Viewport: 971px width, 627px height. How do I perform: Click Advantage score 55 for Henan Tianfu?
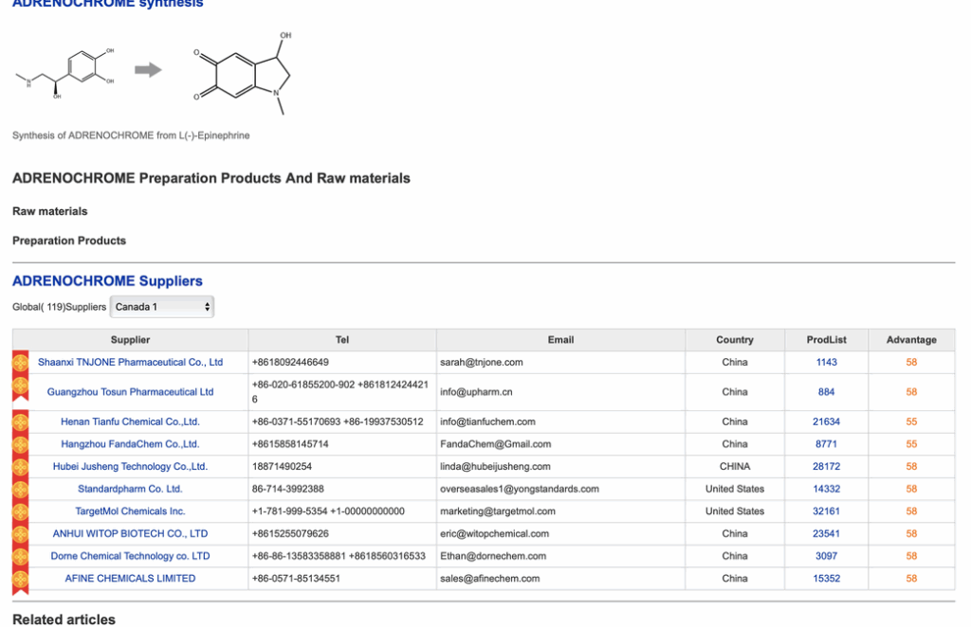pos(911,421)
